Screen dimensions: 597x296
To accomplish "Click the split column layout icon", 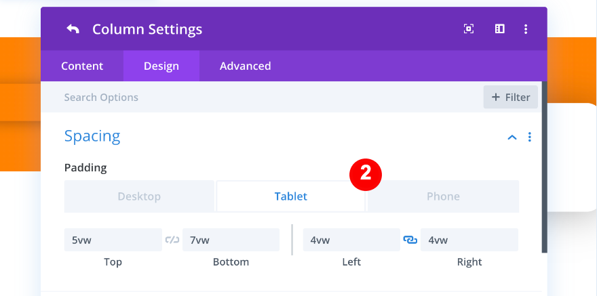I will [499, 29].
